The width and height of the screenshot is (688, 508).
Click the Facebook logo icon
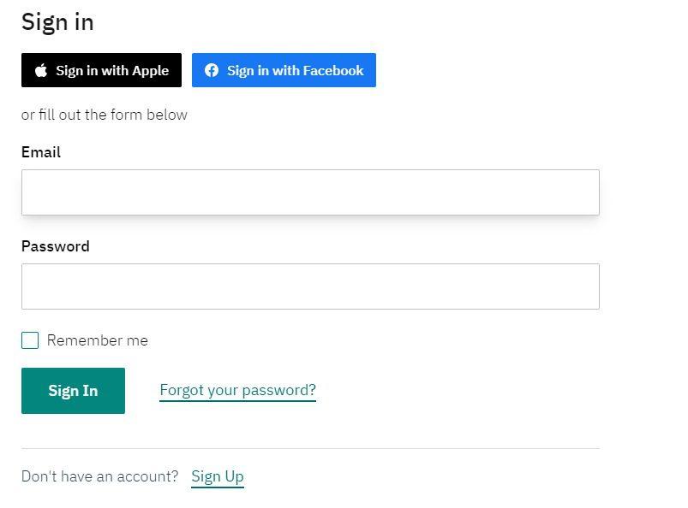click(212, 70)
